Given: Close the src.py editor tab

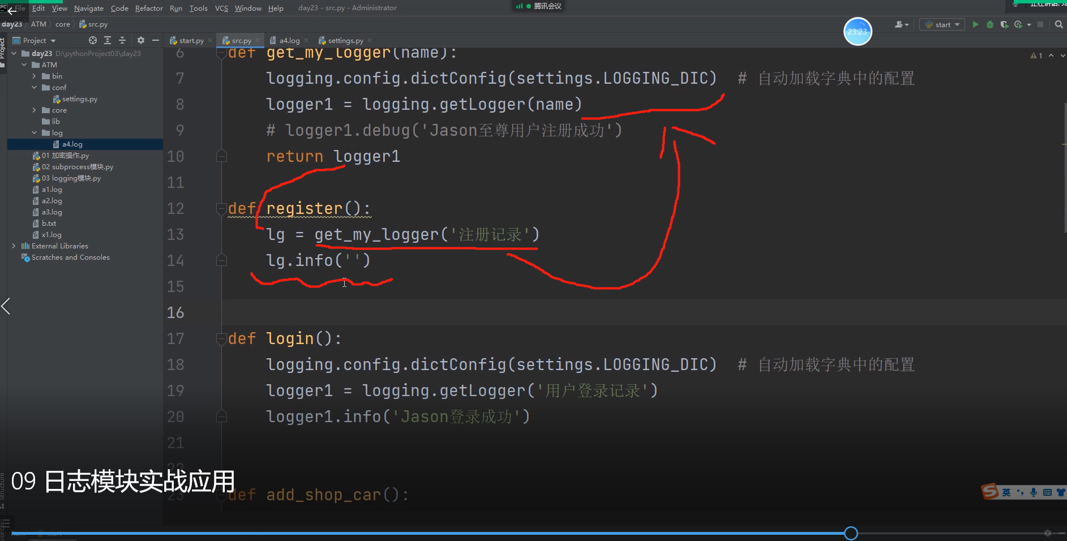Looking at the screenshot, I should tap(258, 40).
